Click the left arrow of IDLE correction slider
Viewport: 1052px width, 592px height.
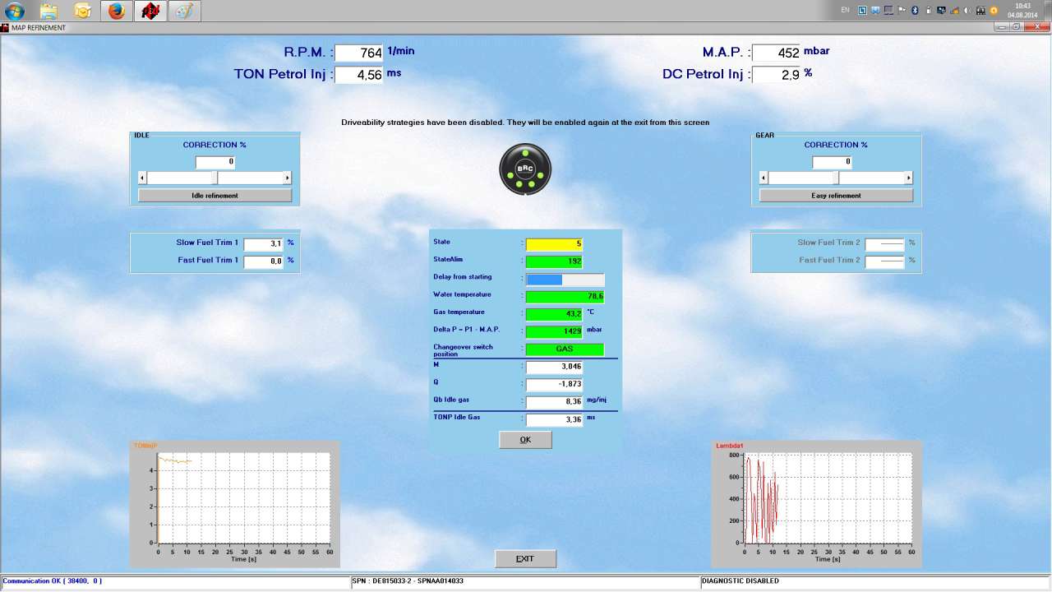142,178
